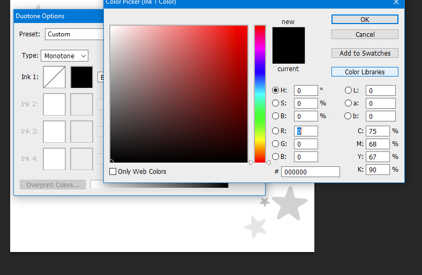Click in the large color field
This screenshot has height=275, width=422.
(x=179, y=94)
